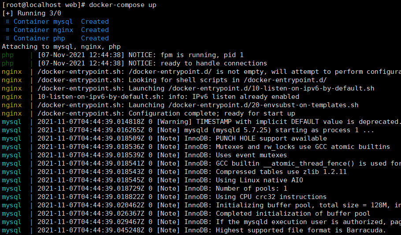The height and width of the screenshot is (235, 401).
Task: Click the 'Created' status on the mysql line
Action: [x=95, y=22]
